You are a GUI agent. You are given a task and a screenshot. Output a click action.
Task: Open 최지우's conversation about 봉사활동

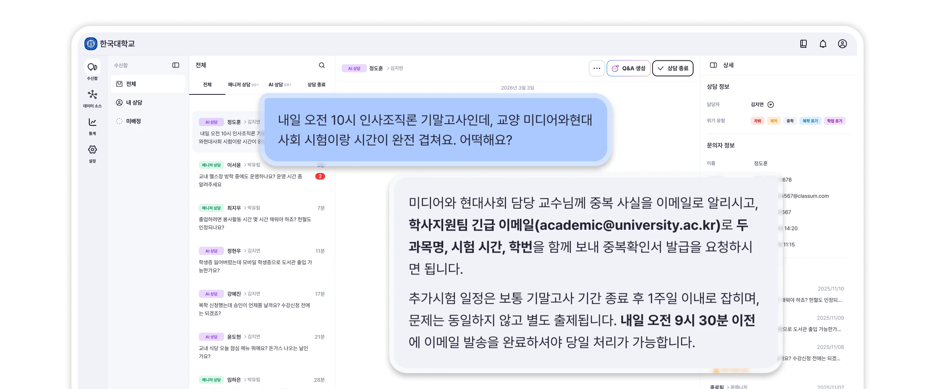click(262, 218)
